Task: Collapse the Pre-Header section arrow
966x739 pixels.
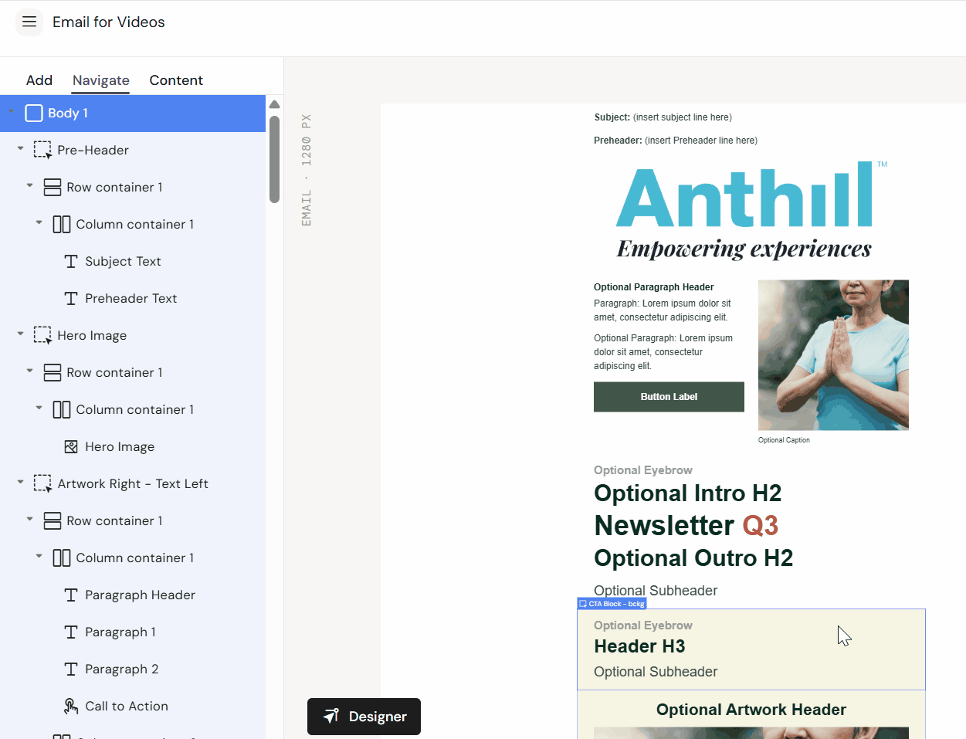Action: [21, 149]
